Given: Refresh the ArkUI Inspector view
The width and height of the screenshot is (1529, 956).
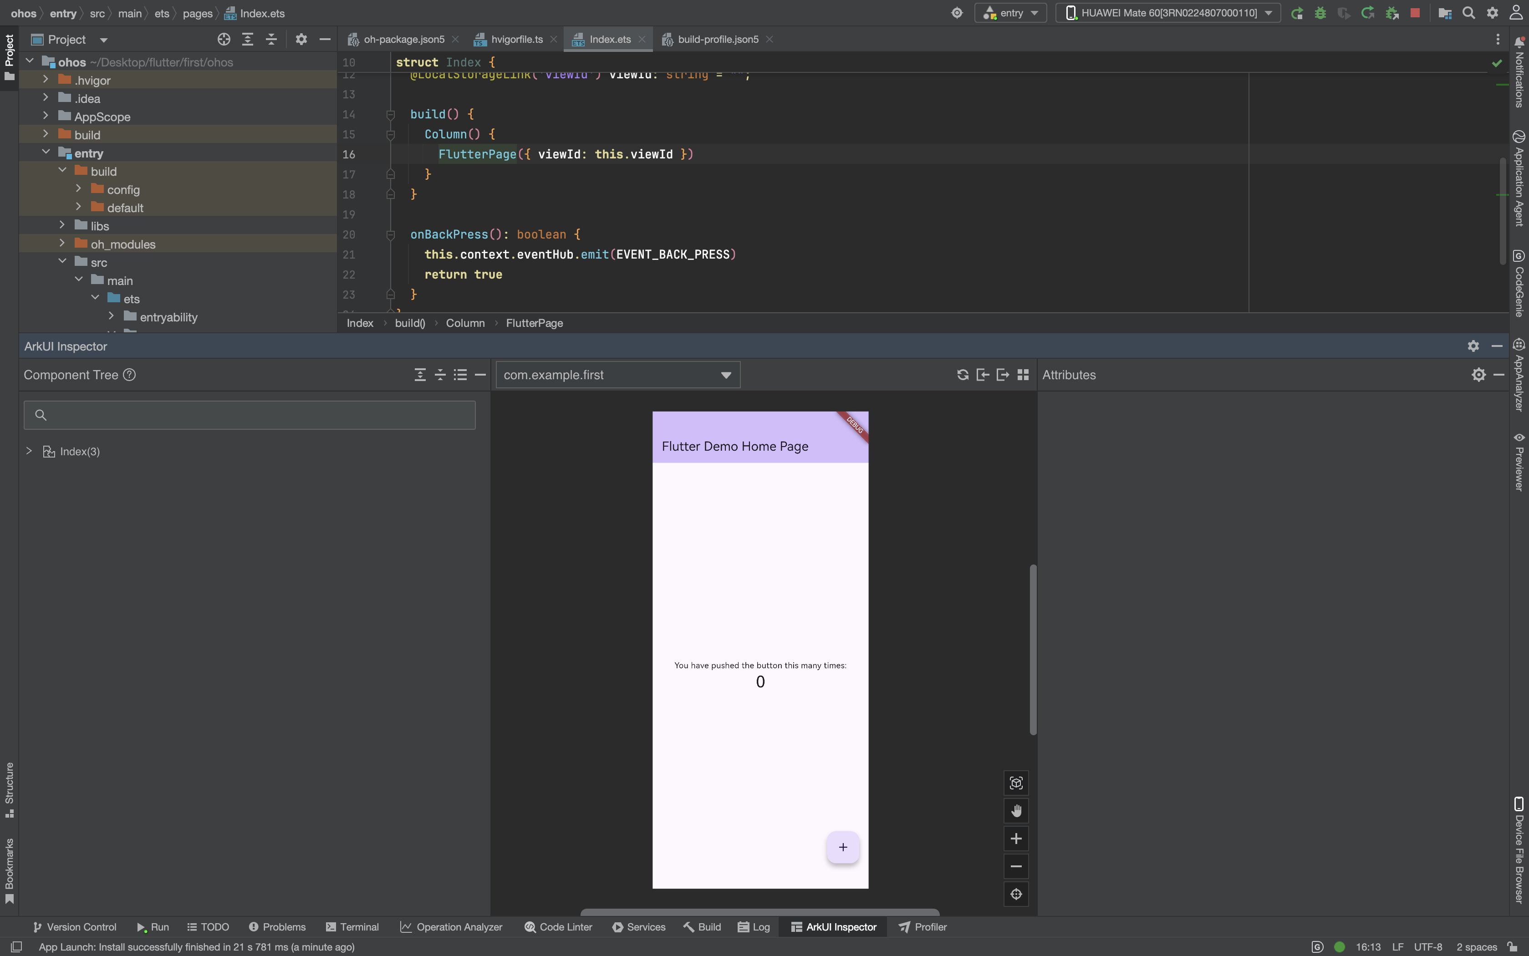Looking at the screenshot, I should (963, 375).
